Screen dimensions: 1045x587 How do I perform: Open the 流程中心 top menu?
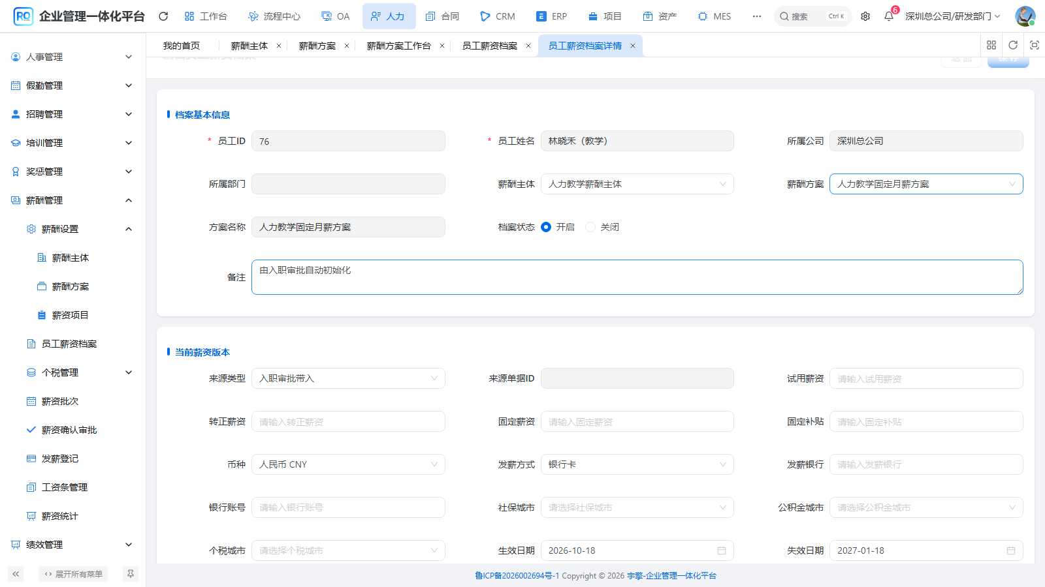click(x=274, y=16)
